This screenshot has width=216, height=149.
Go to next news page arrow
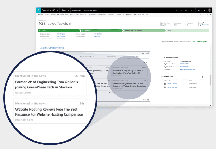pyautogui.click(x=146, y=63)
